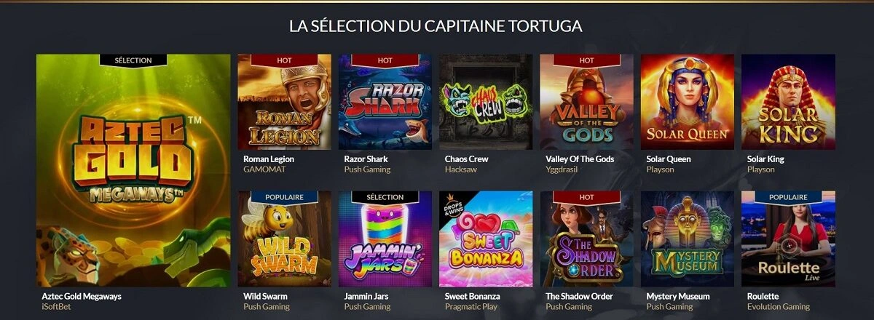Launch the Roulette Live thumbnail
This screenshot has height=320, width=874.
click(x=788, y=239)
